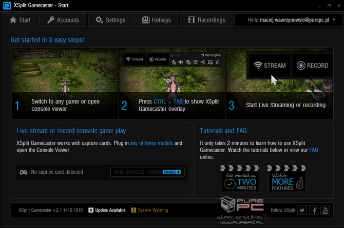Image resolution: width=344 pixels, height=228 pixels.
Task: Click the share icon in overlay preview
Action: click(203, 62)
